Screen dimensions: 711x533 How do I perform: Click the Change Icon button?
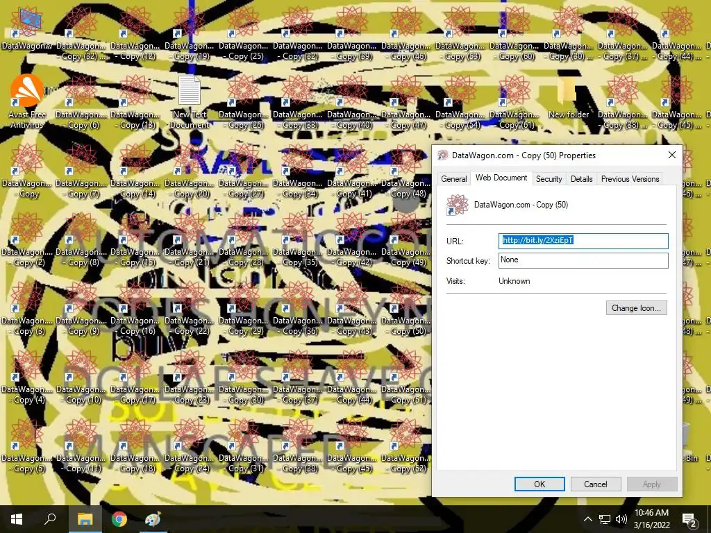pos(636,308)
